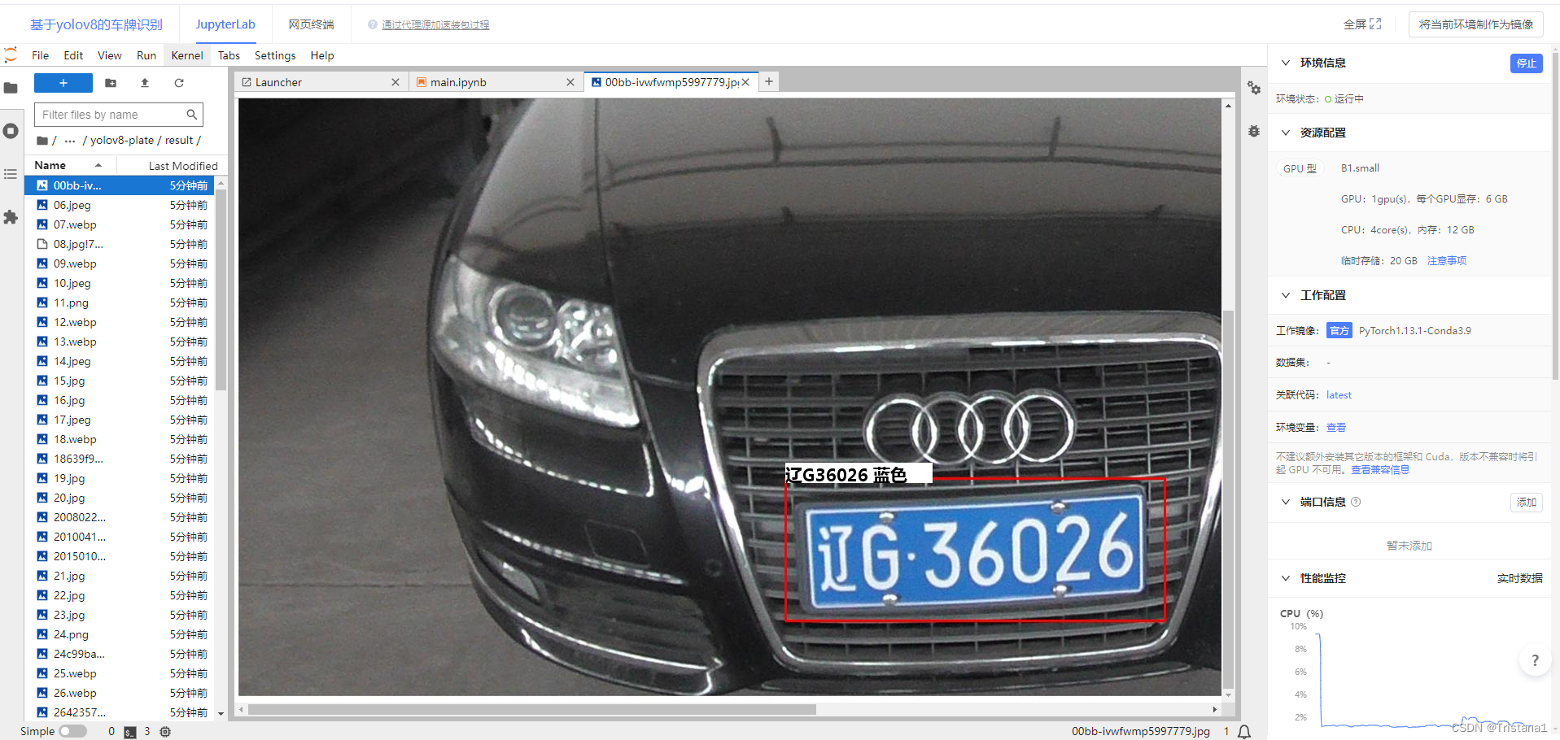Click the 将当前环境制作为镜像 button
Screen dimensions: 1560x740
coord(1476,24)
